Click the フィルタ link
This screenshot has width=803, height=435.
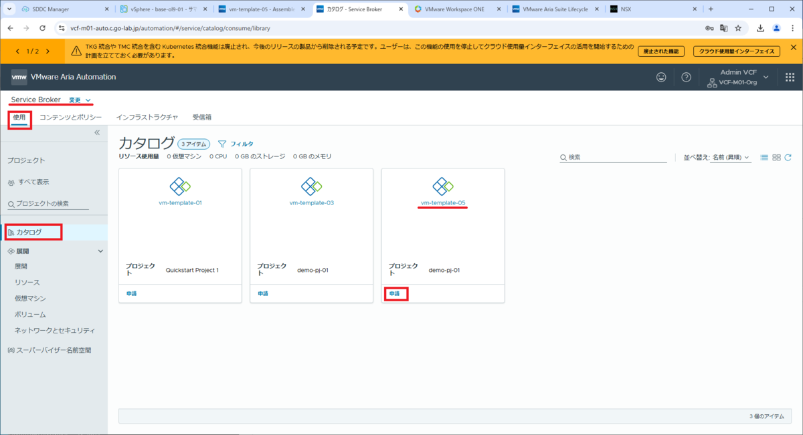tap(242, 144)
